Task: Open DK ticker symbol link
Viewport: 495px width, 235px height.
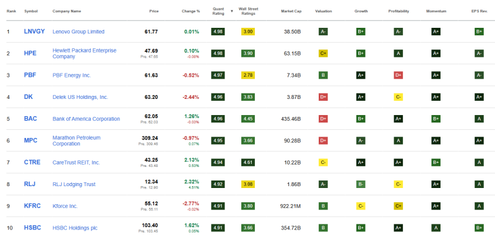Action: point(28,97)
